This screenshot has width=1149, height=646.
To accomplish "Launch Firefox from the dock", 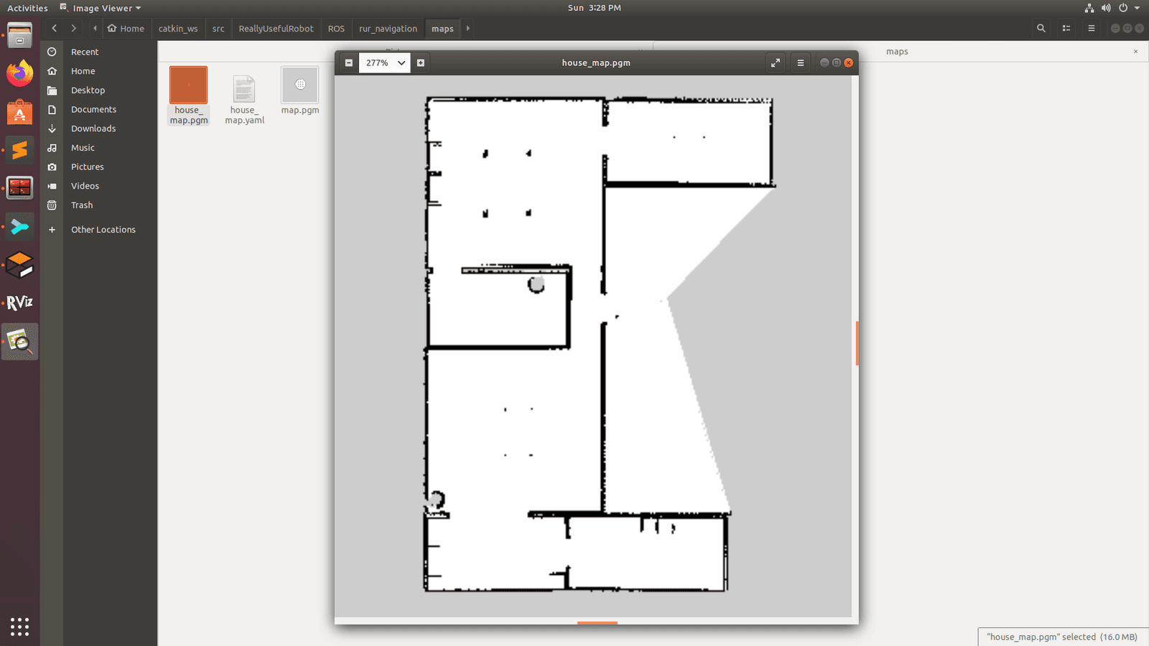I will (x=20, y=73).
